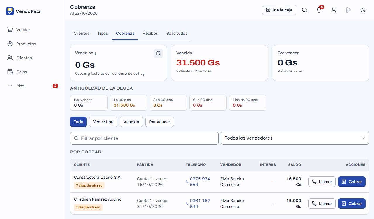Click Llamar for Cristhian Ramírez Aquino
Viewport: 374px width, 219px height.
(x=322, y=204)
